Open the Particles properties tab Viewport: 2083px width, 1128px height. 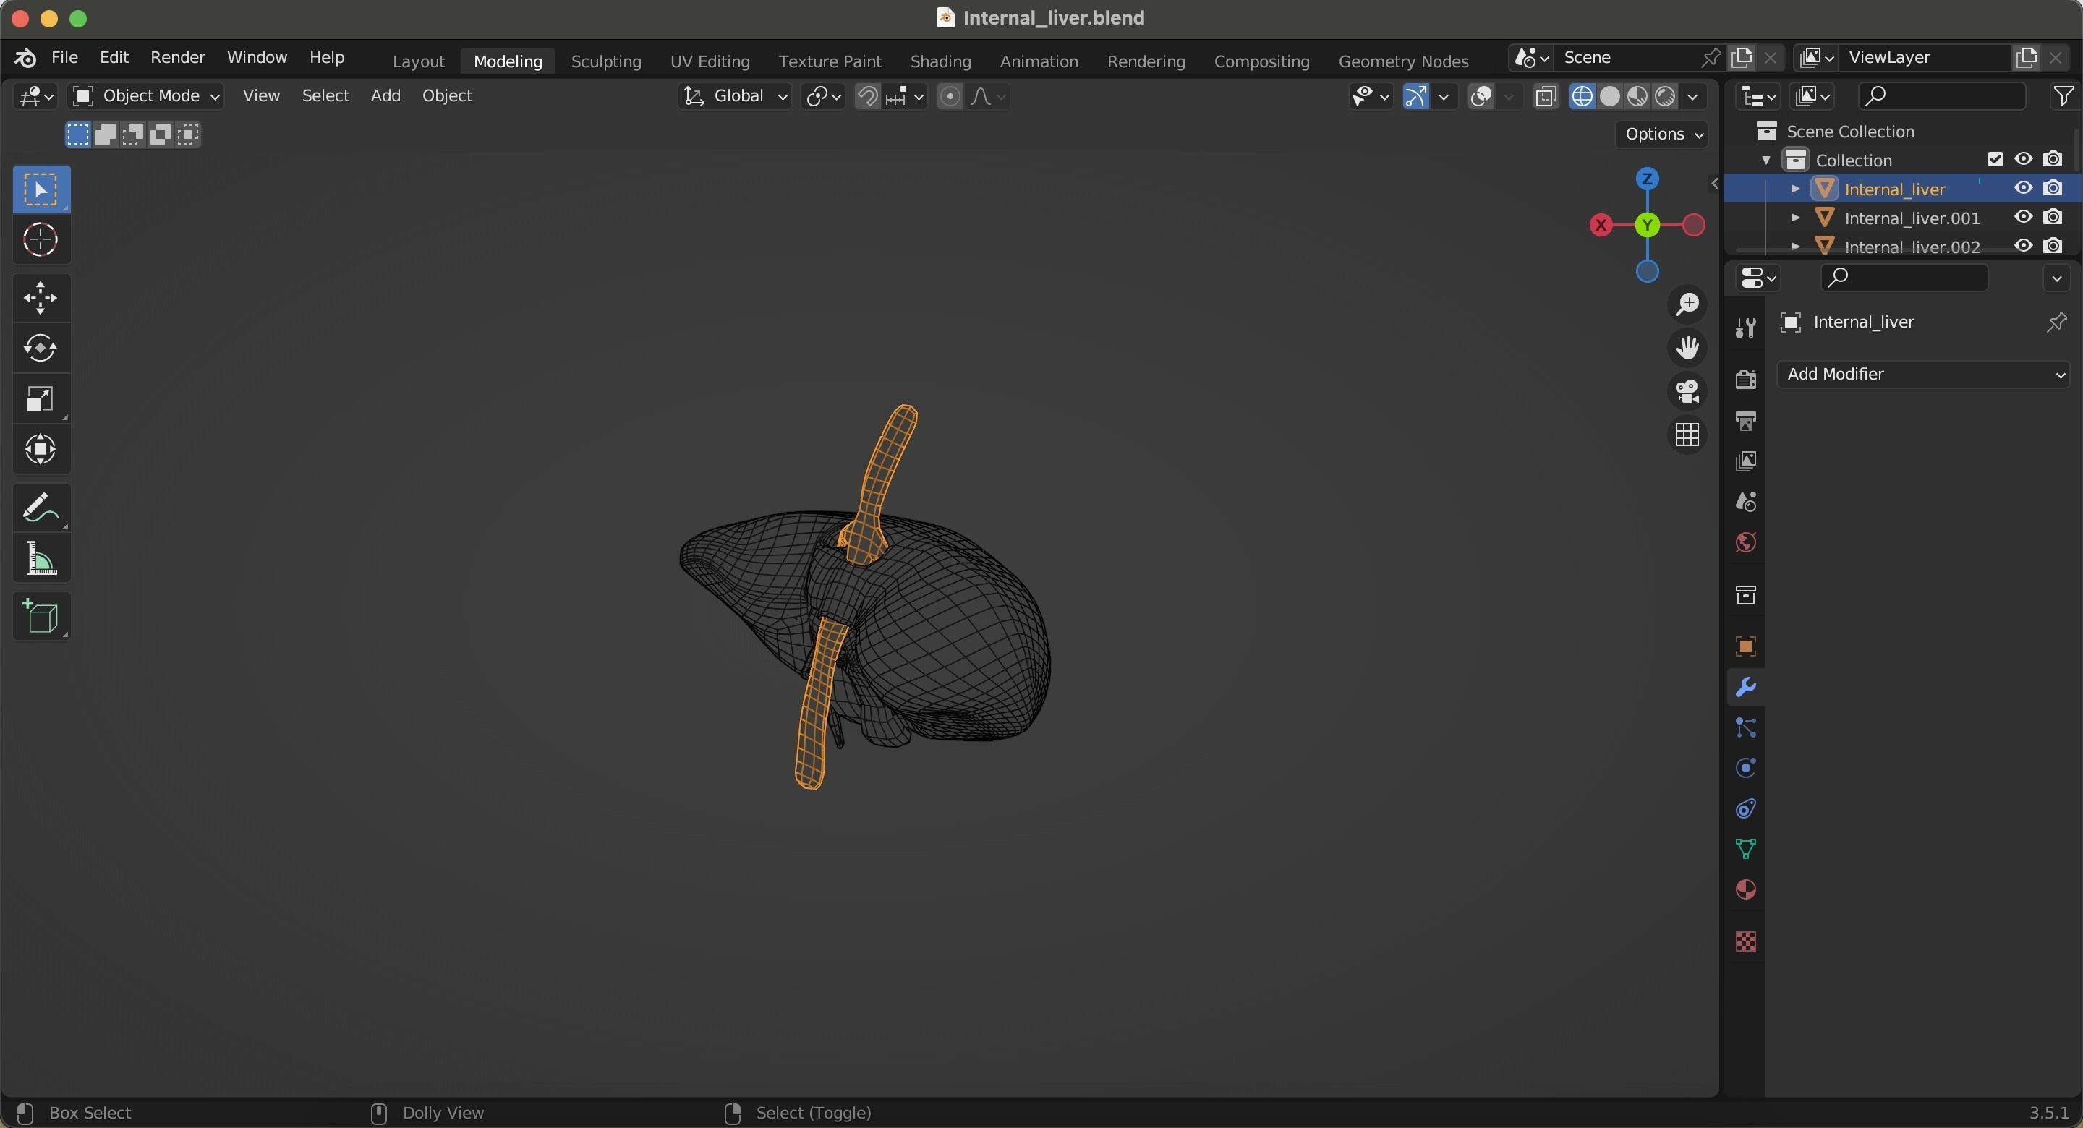tap(1745, 727)
